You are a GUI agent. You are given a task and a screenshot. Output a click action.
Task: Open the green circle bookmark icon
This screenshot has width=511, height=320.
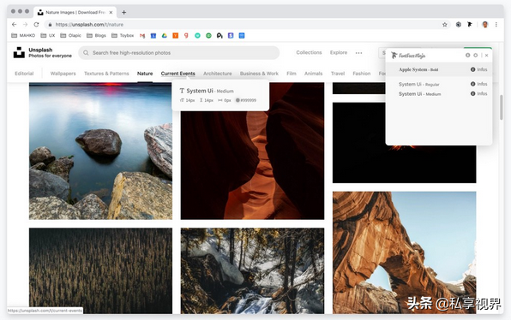tap(208, 35)
